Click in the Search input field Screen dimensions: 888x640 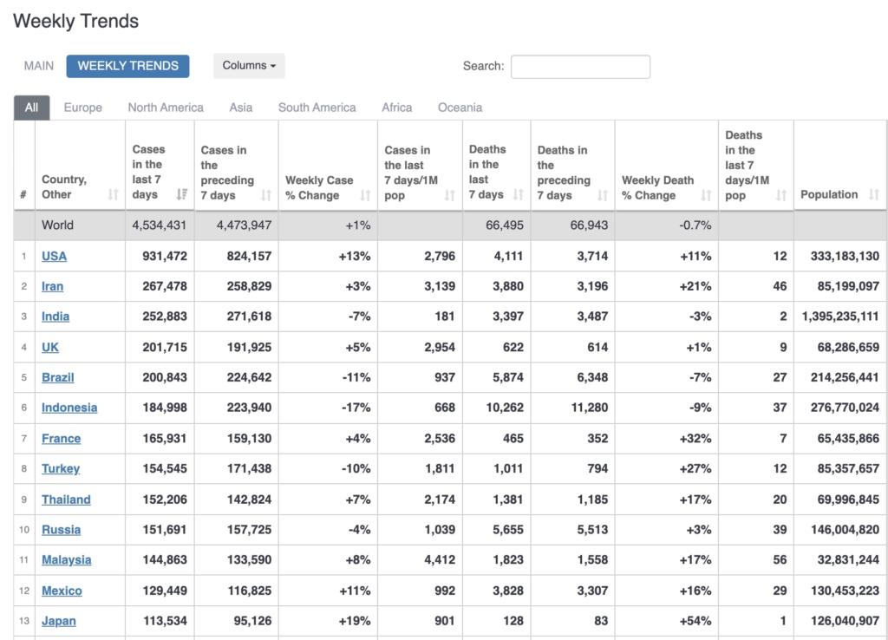(580, 67)
